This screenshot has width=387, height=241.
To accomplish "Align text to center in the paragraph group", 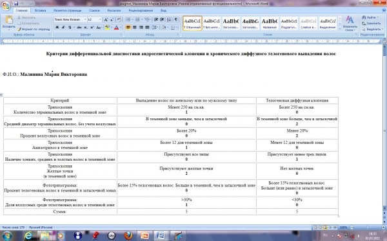I will (x=135, y=27).
